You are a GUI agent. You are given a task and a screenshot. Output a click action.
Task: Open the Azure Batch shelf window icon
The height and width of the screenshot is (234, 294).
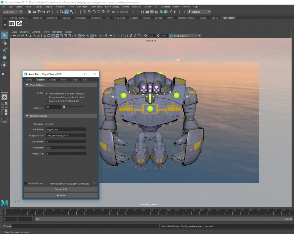[x=12, y=24]
